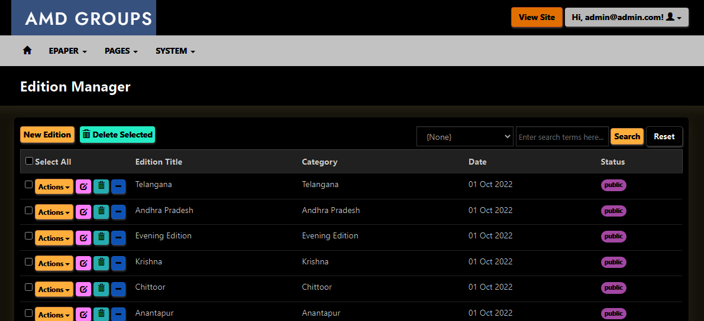The height and width of the screenshot is (321, 704).
Task: Click the trash icon for Andhra Pradesh row
Action: point(101,212)
